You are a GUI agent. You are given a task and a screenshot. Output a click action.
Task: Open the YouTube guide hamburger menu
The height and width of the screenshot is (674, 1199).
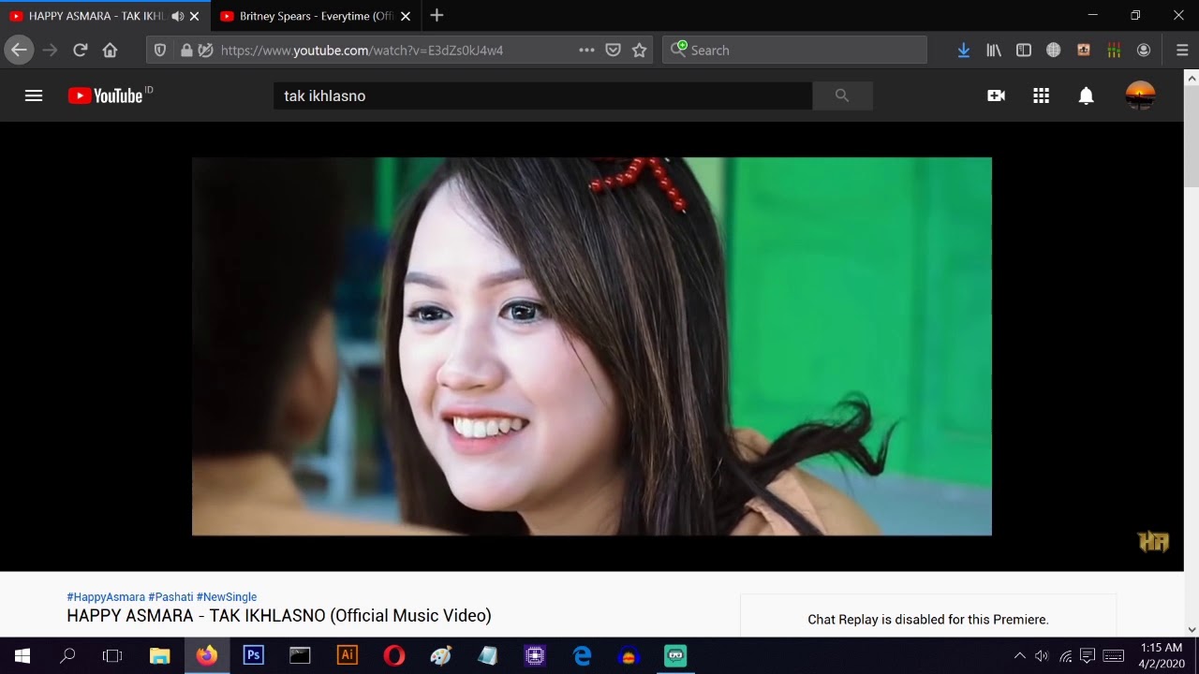(34, 95)
